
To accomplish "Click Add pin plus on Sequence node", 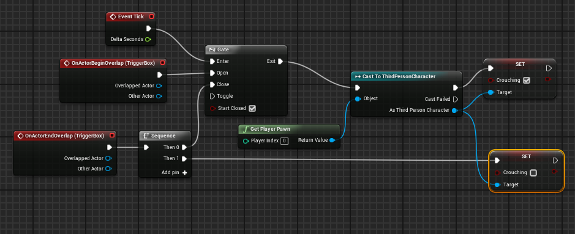I will (185, 172).
